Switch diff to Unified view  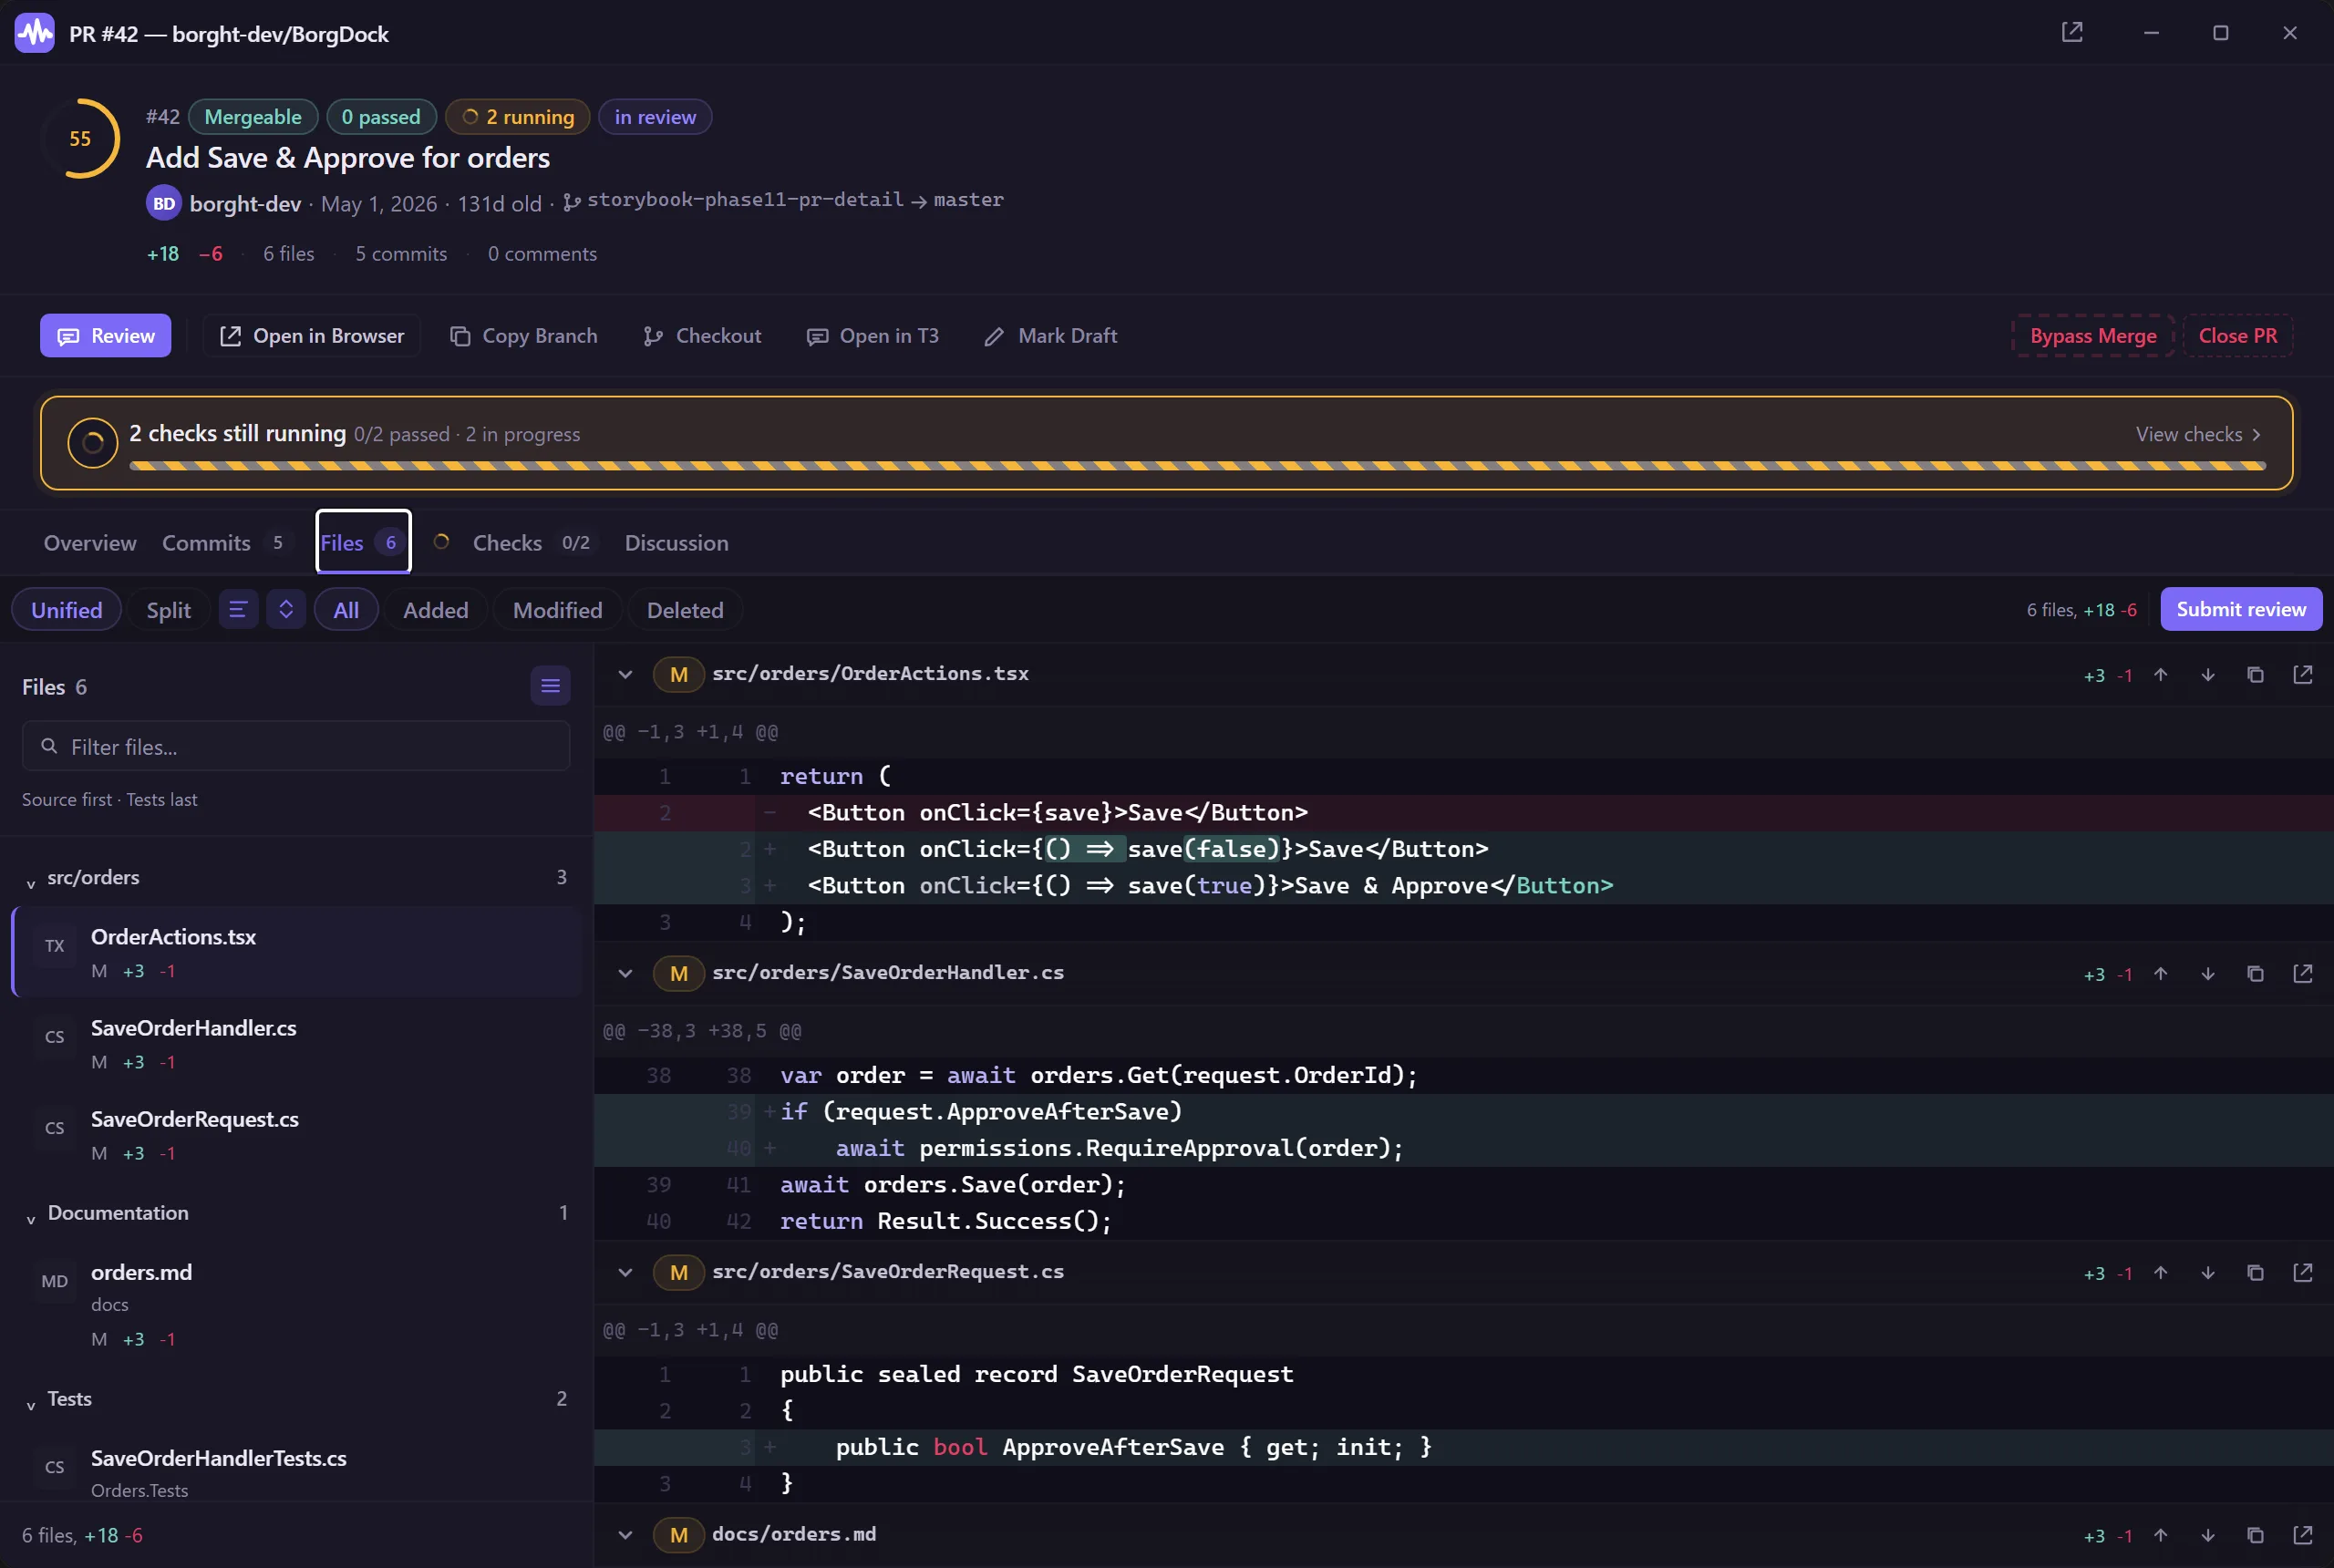[66, 609]
